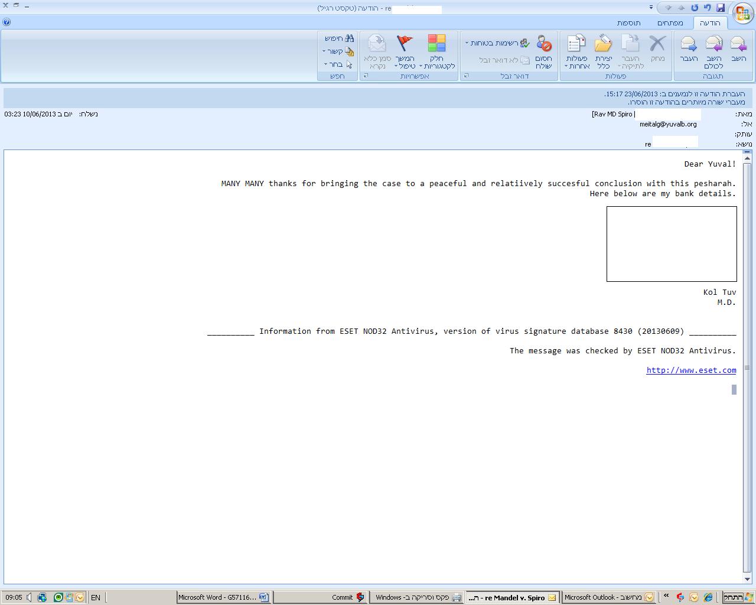
Task: Open the http://www.eset.com link
Action: (691, 370)
